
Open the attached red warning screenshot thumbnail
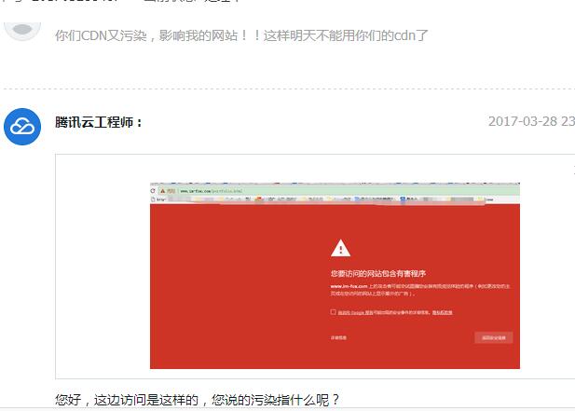(x=335, y=276)
